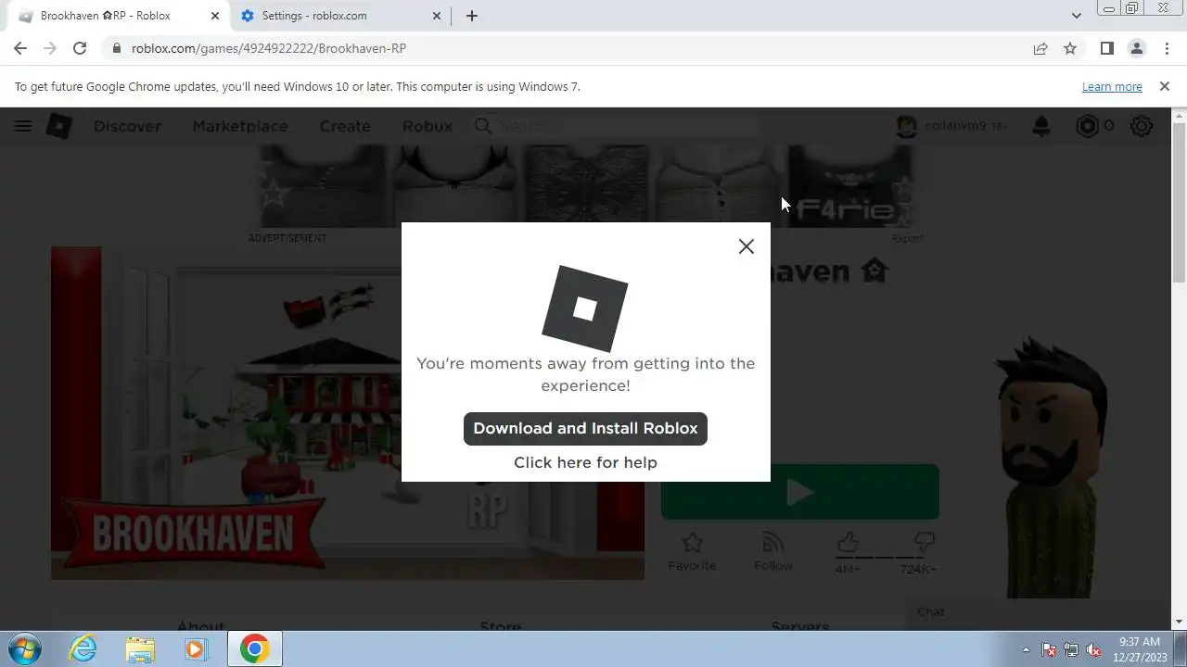Click the address bar URL
The height and width of the screenshot is (667, 1187).
pos(269,48)
